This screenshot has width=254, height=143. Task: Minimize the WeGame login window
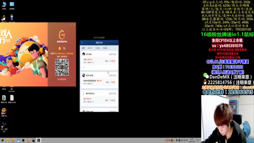(x=71, y=25)
